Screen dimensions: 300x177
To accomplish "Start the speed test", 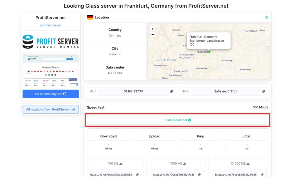I will pos(177,120).
